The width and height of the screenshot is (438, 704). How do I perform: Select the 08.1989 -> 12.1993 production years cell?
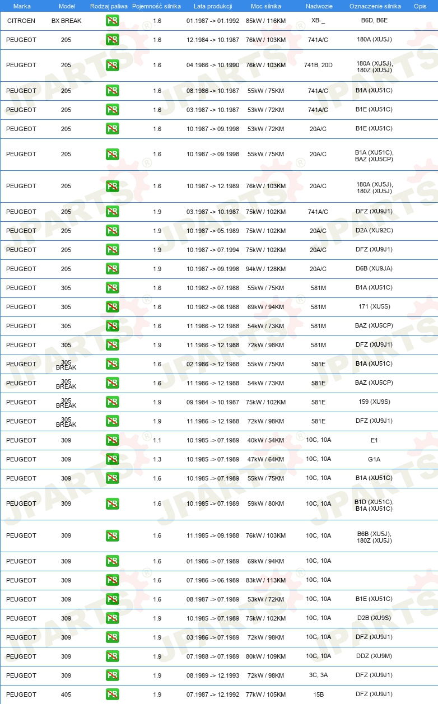point(213,675)
